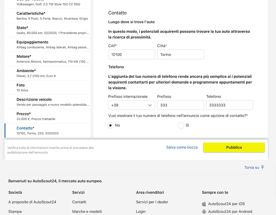Select the No radio button
Screen dimensions: 276x215
[110, 125]
